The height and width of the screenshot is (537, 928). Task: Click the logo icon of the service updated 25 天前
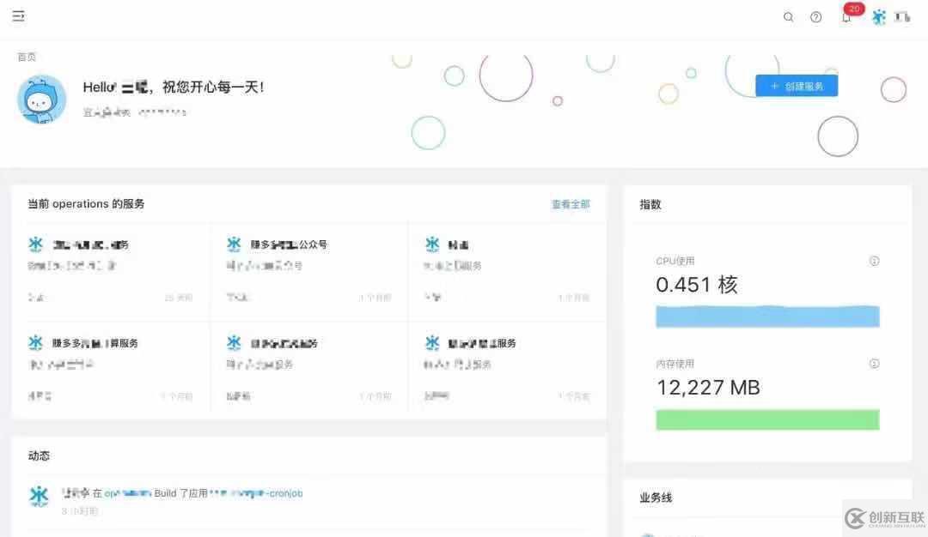36,244
